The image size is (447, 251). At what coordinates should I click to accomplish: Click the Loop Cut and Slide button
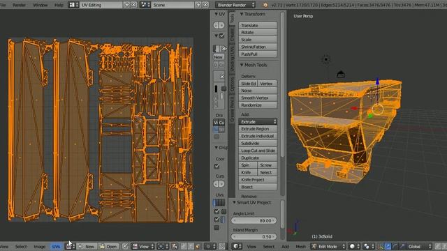258,151
